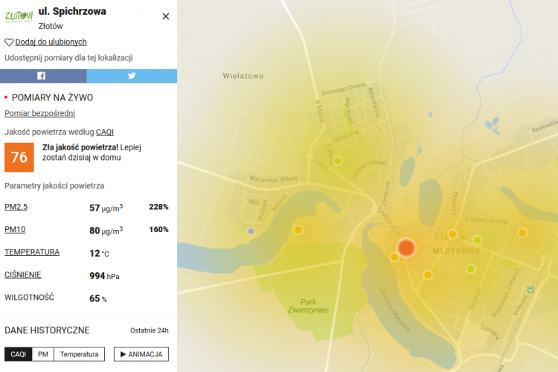This screenshot has width=558, height=372.
Task: Open the TEMPERATURA parameter link
Action: coord(32,252)
